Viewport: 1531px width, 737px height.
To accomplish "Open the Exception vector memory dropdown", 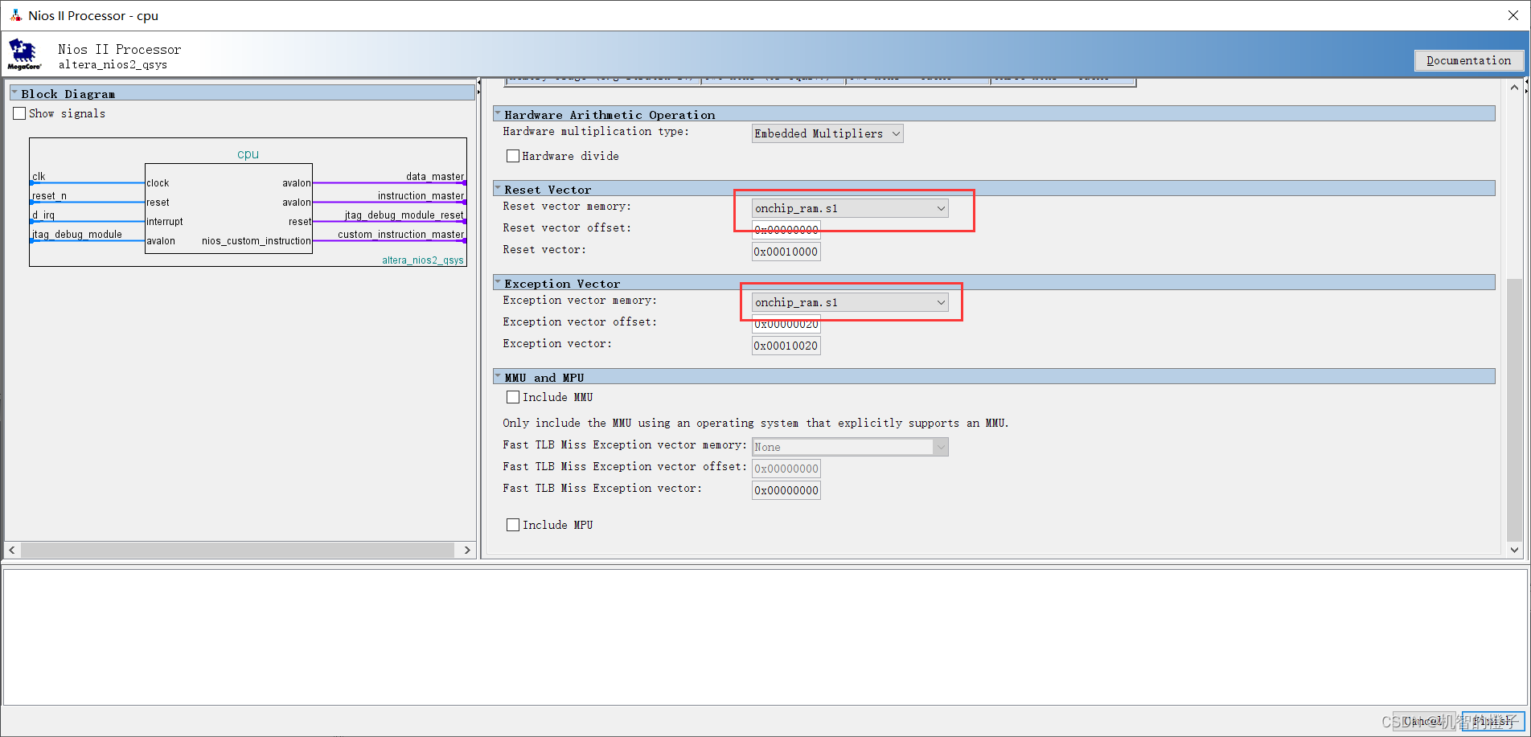I will coord(850,302).
